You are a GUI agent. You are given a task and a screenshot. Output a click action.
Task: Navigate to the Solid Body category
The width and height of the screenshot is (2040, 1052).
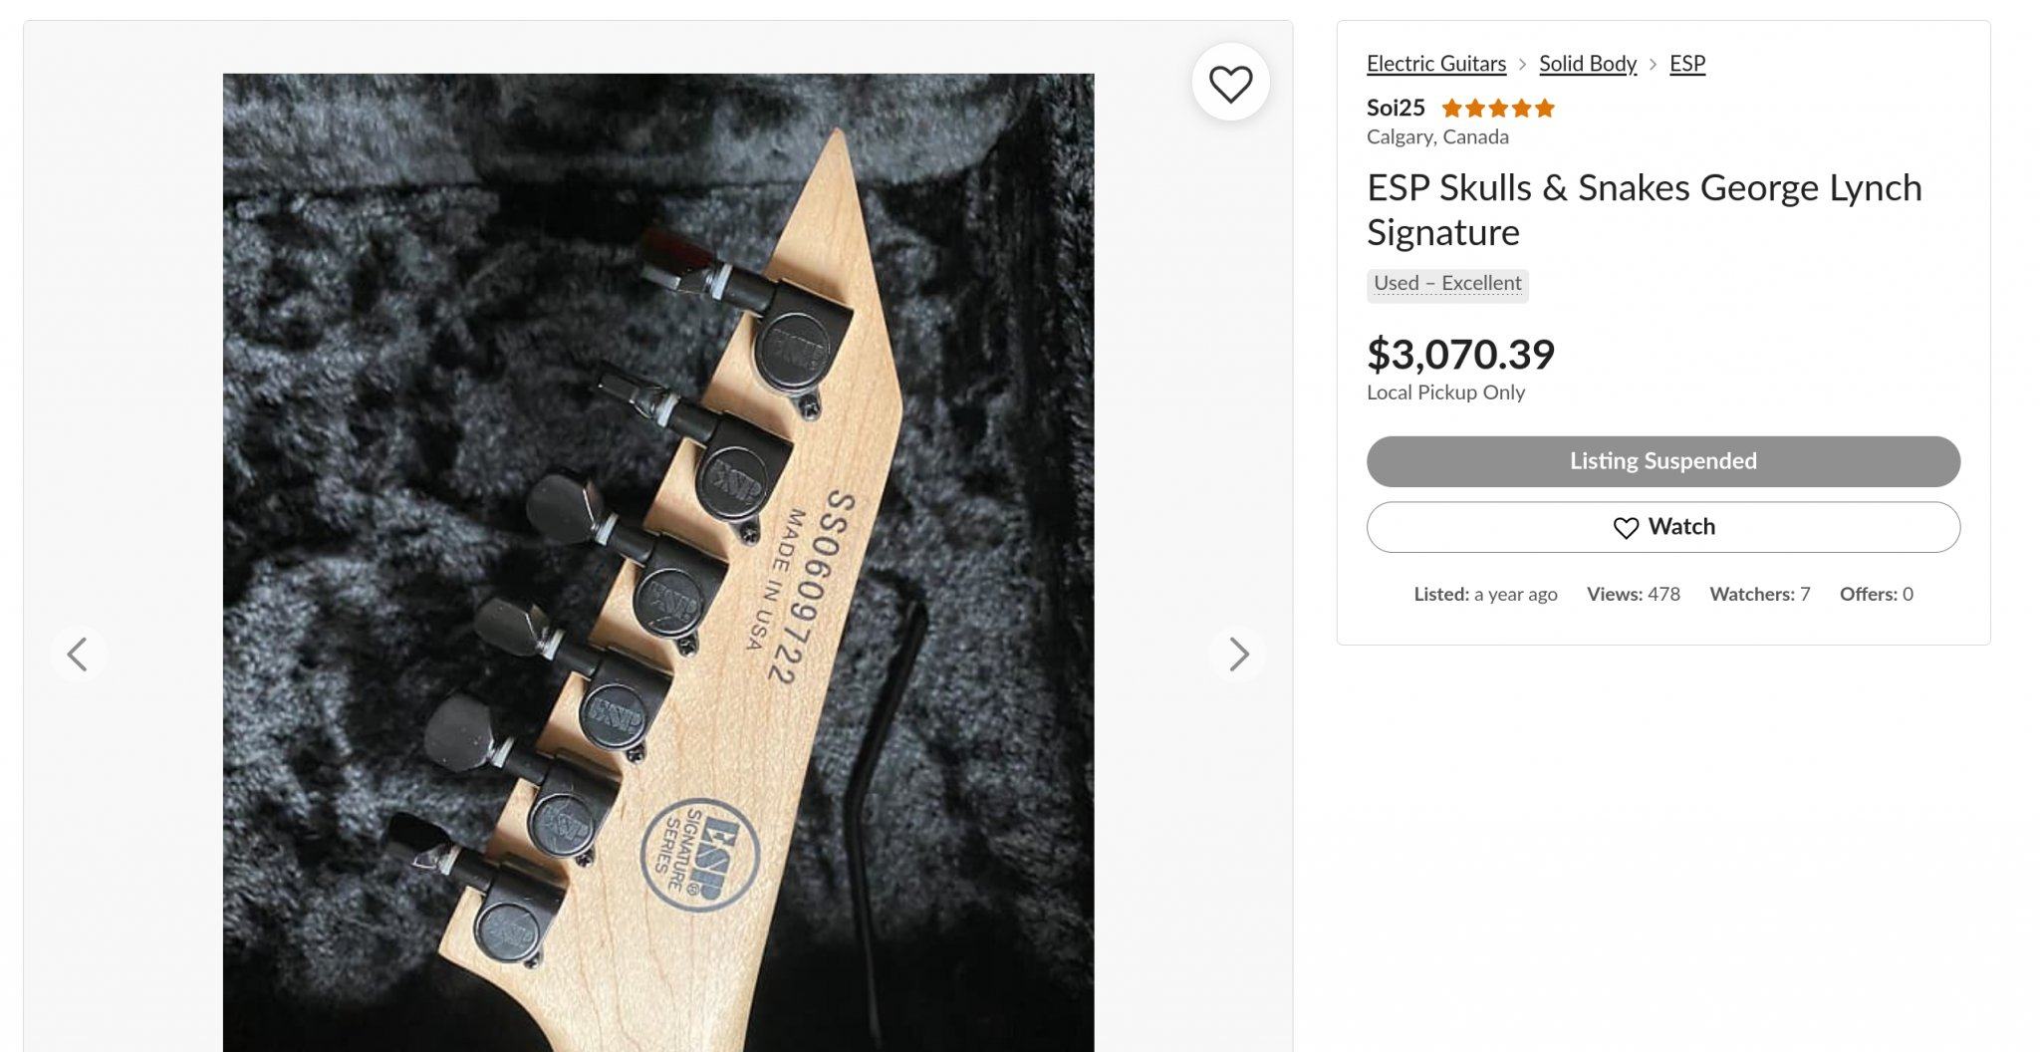coord(1587,64)
